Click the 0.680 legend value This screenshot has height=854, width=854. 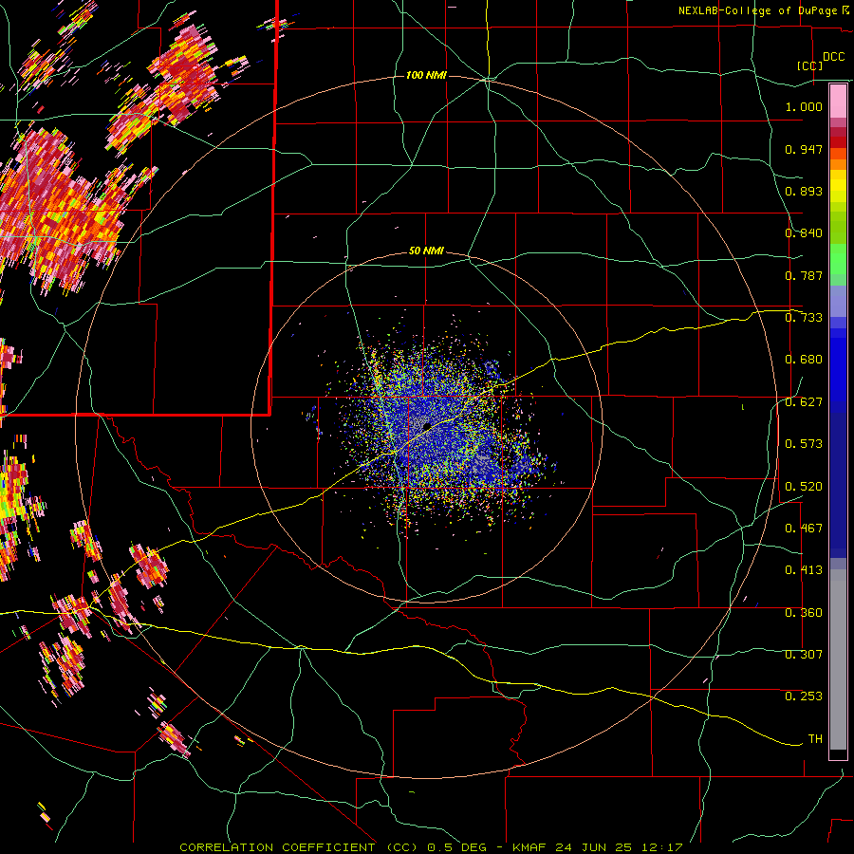tap(804, 360)
